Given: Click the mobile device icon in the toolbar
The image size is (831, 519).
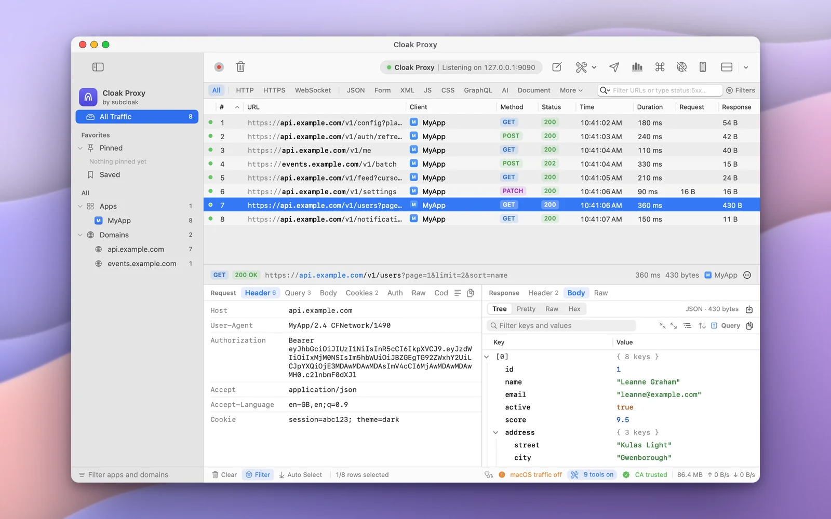Looking at the screenshot, I should [x=703, y=67].
